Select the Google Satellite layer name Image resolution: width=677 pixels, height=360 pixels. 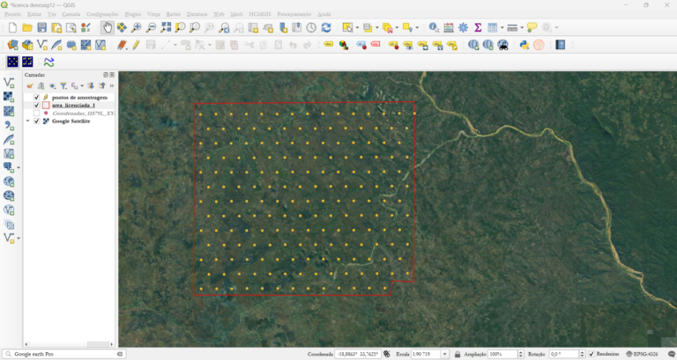(x=71, y=121)
